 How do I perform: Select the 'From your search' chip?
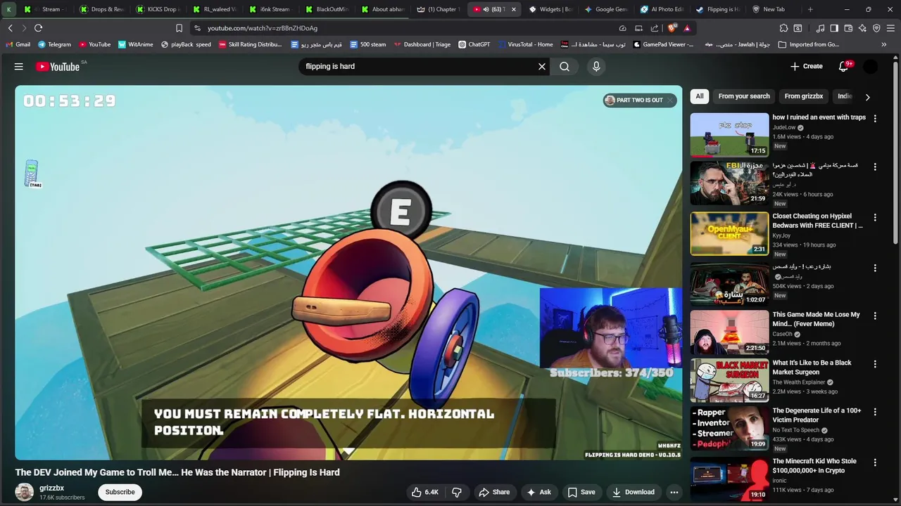tap(744, 96)
